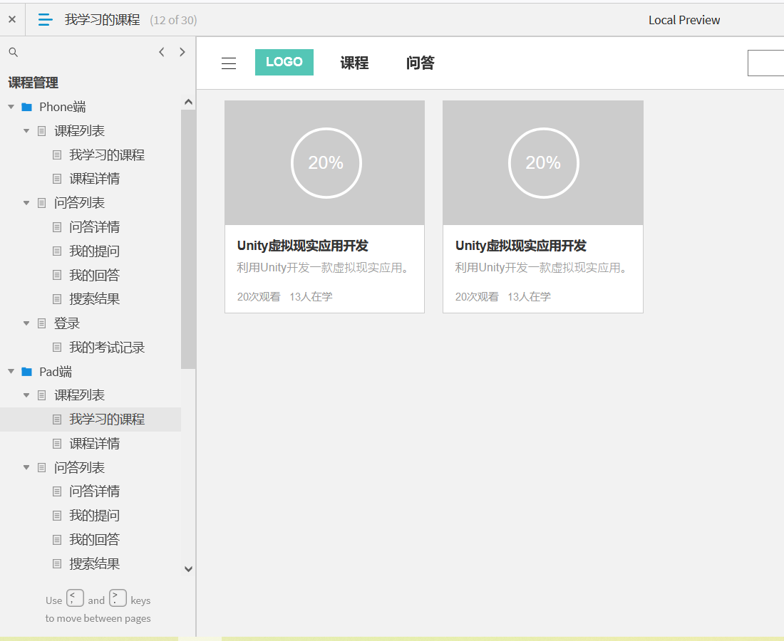Go to previous page using left chevron
Image resolution: width=784 pixels, height=641 pixels.
click(162, 52)
